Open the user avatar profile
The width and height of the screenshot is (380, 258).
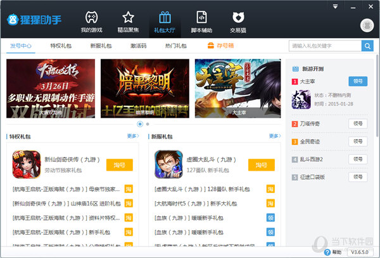pos(367,25)
